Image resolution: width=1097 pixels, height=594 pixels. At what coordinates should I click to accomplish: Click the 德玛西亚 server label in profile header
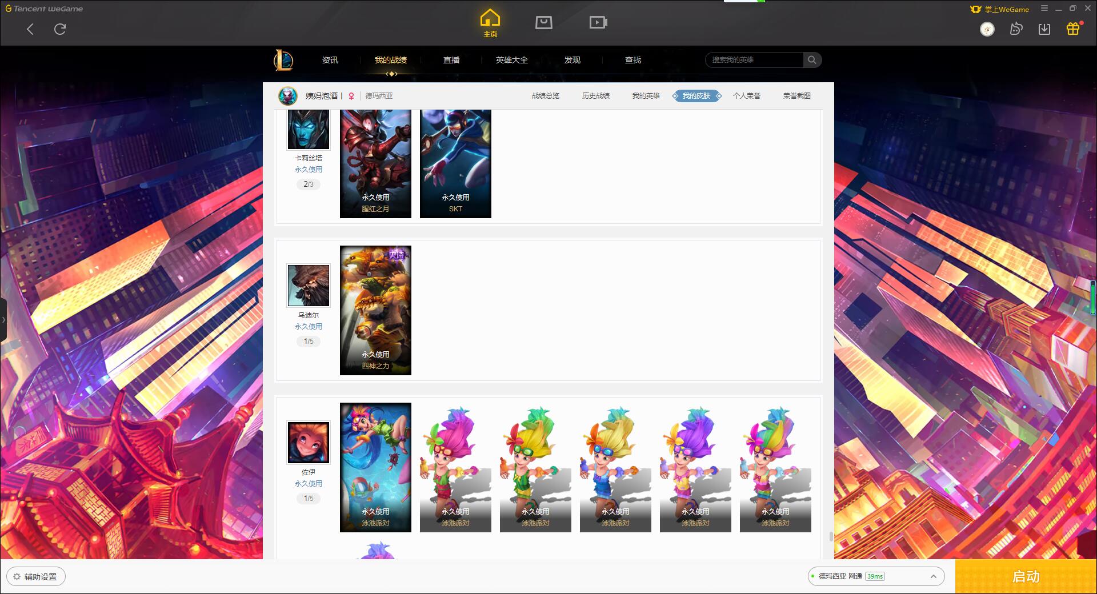click(379, 96)
